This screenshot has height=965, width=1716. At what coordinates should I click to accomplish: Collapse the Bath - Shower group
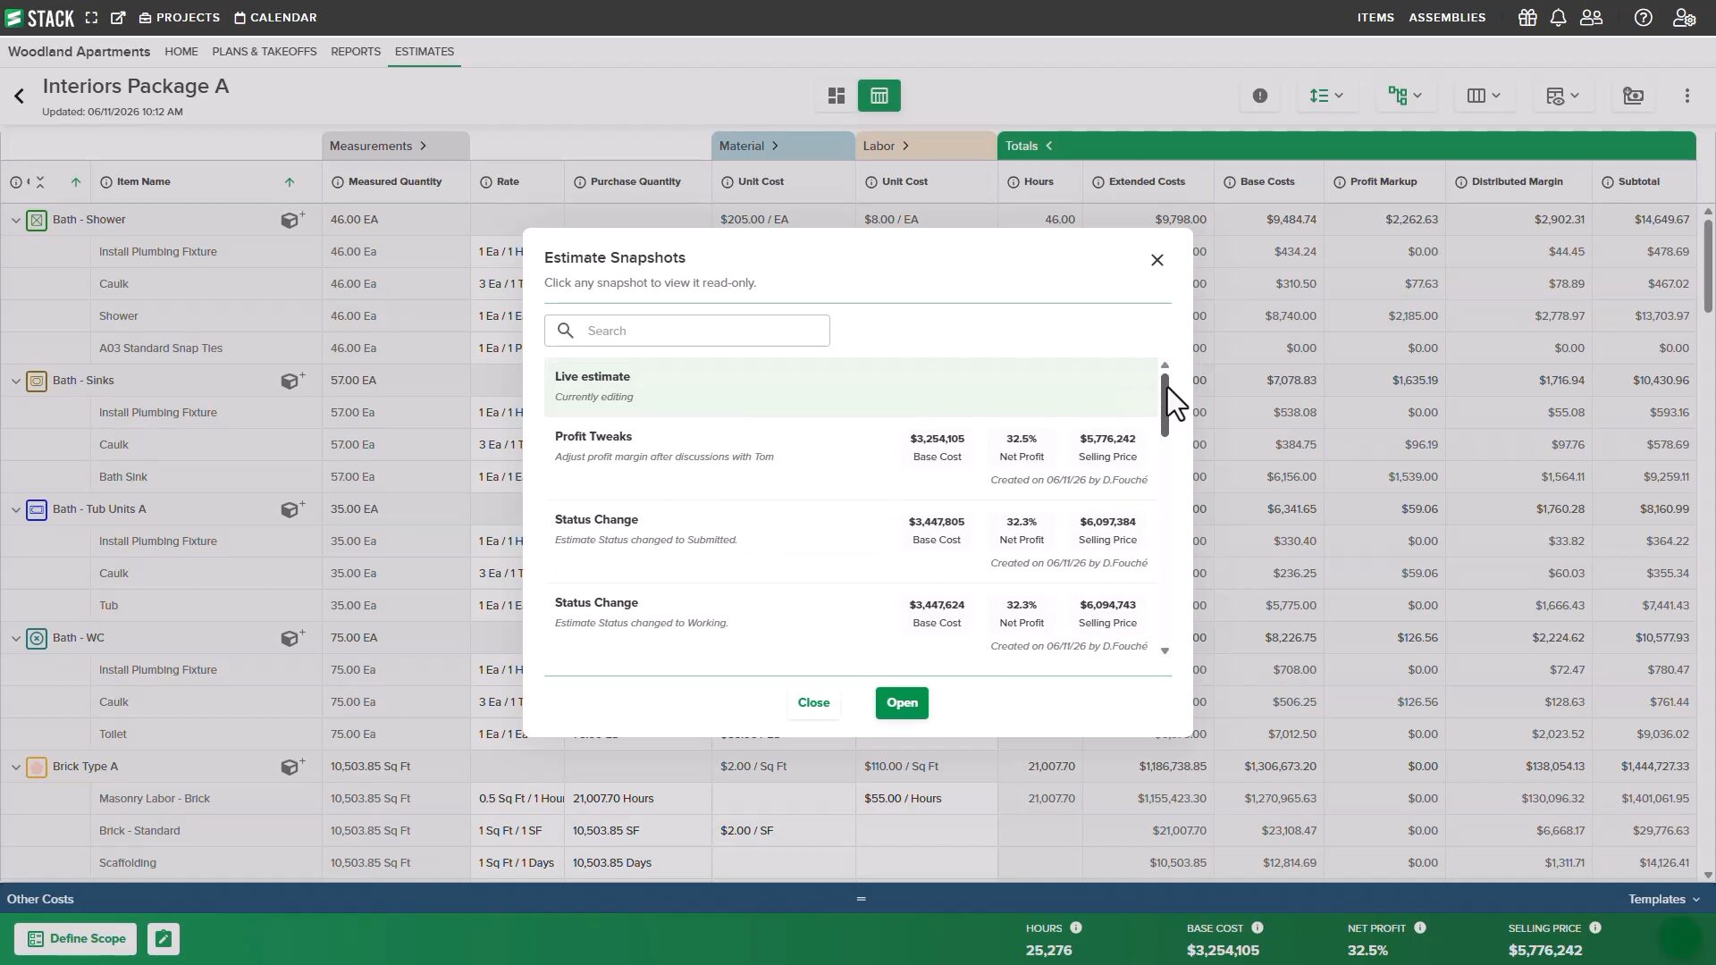[15, 220]
